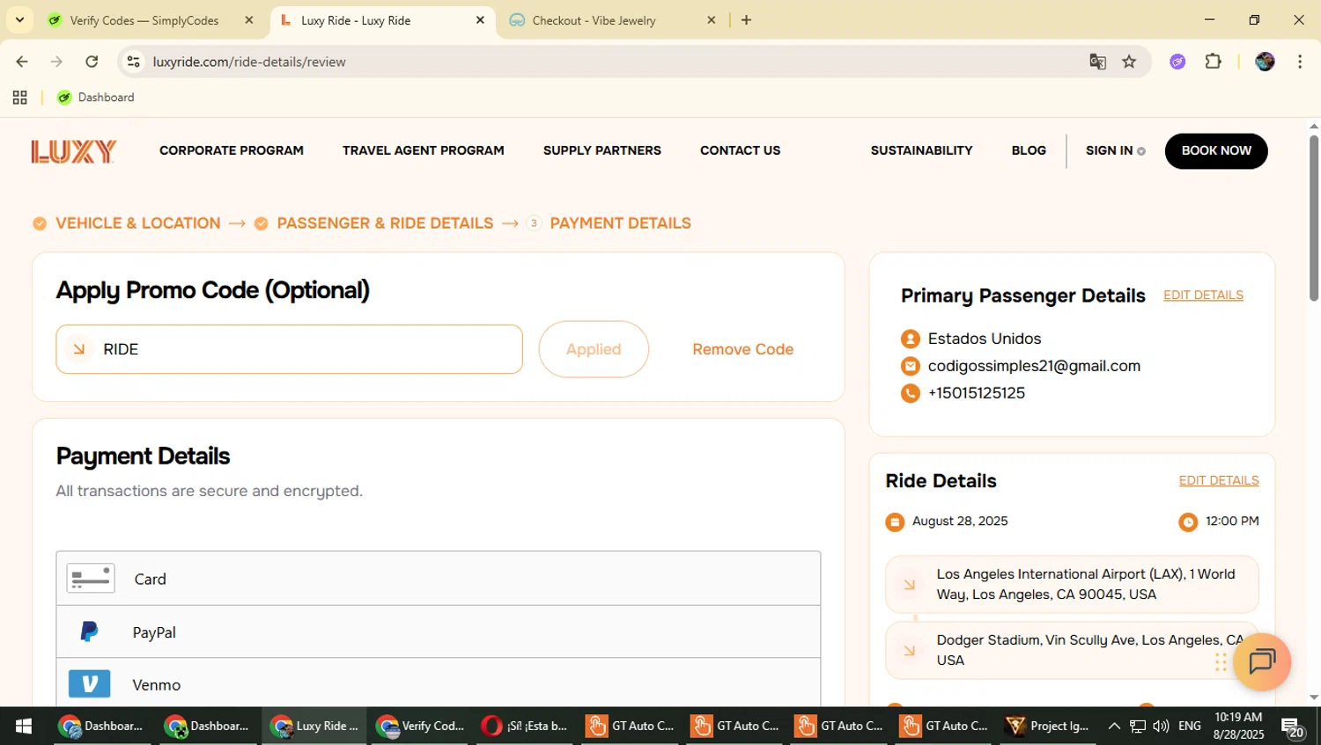Go back to the previous page
The width and height of the screenshot is (1321, 745).
coord(22,62)
